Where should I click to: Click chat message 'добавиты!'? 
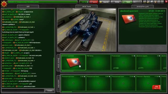[x=22, y=37]
